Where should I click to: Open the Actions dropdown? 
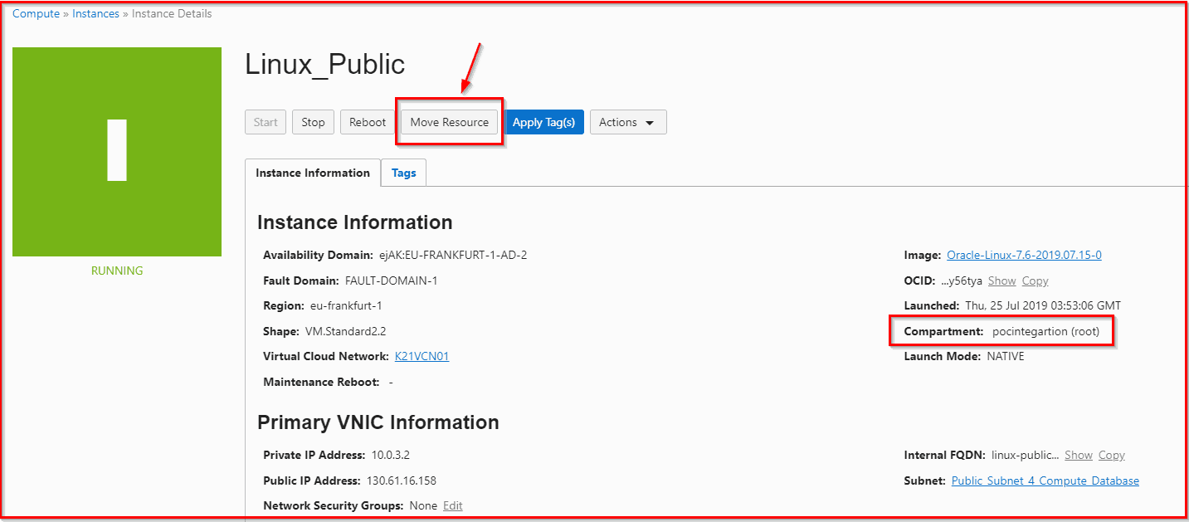(x=627, y=121)
